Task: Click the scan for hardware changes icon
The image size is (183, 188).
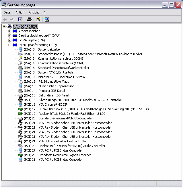Action: tap(47, 19)
